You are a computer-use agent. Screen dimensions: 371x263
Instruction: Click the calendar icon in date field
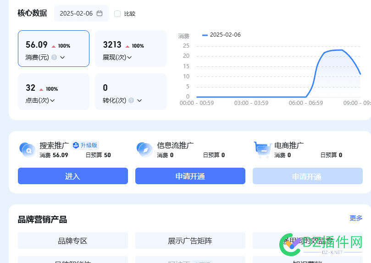pos(100,14)
